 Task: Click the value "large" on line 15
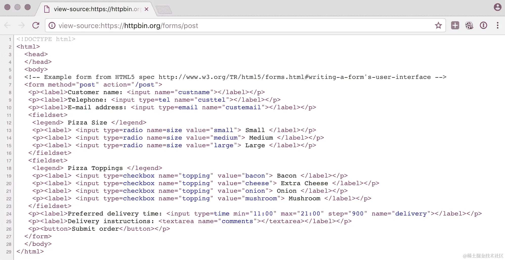pyautogui.click(x=223, y=145)
